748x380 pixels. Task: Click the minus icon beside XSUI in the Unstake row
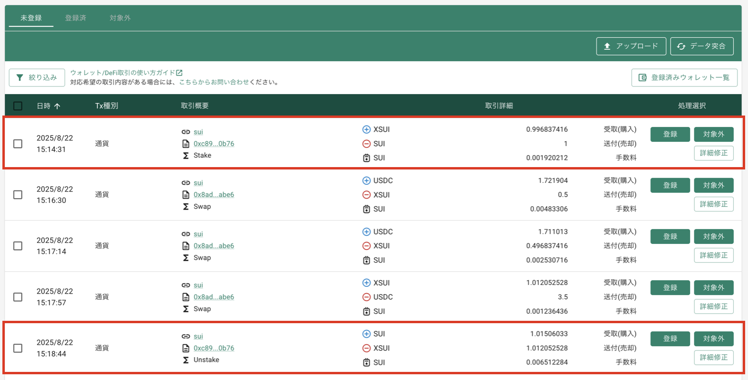[366, 348]
